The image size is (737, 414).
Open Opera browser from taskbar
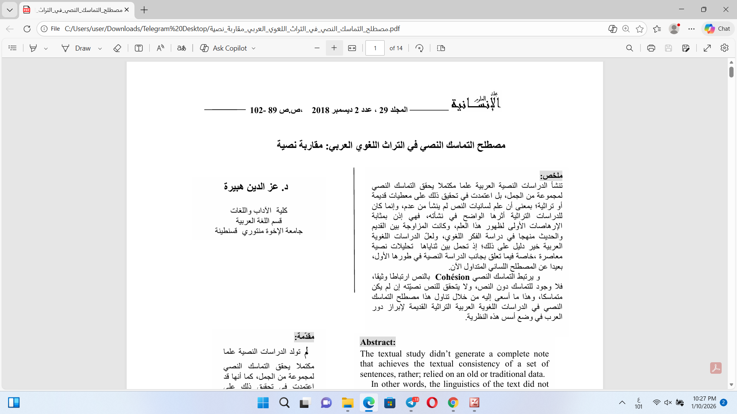pos(432,403)
